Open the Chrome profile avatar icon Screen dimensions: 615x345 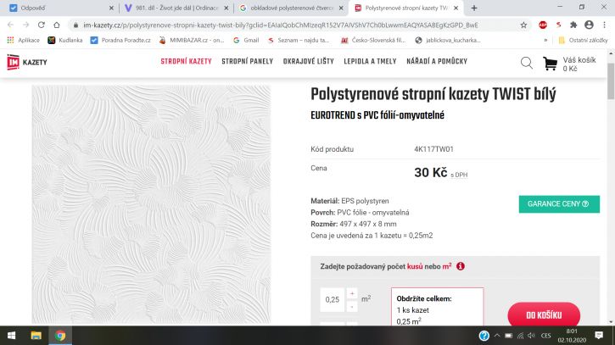[589, 25]
